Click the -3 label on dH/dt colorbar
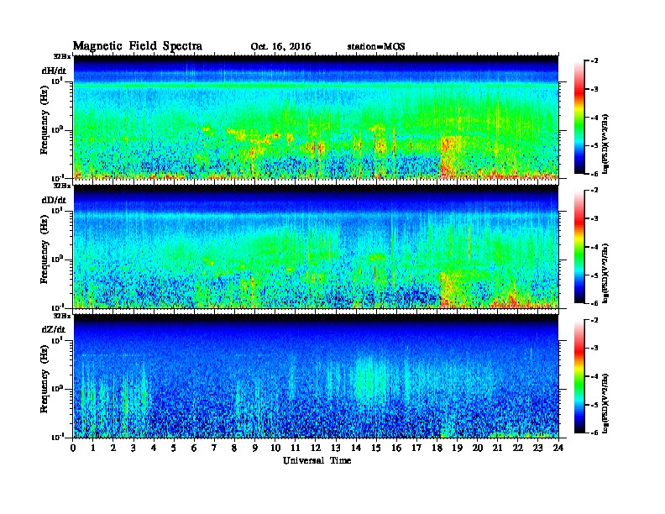The image size is (665, 514). tap(594, 89)
